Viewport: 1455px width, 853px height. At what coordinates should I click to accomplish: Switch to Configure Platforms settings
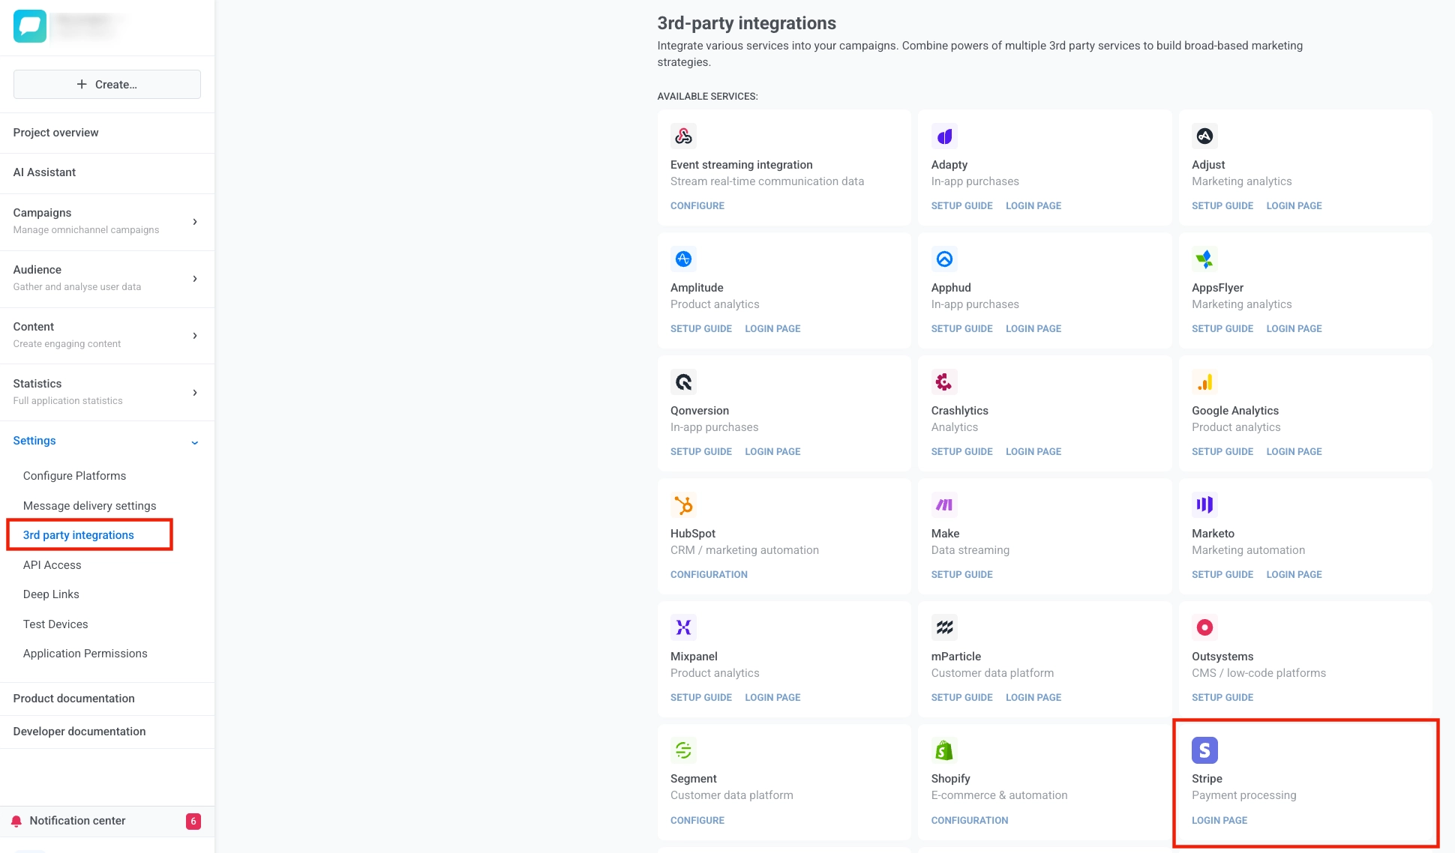tap(74, 475)
